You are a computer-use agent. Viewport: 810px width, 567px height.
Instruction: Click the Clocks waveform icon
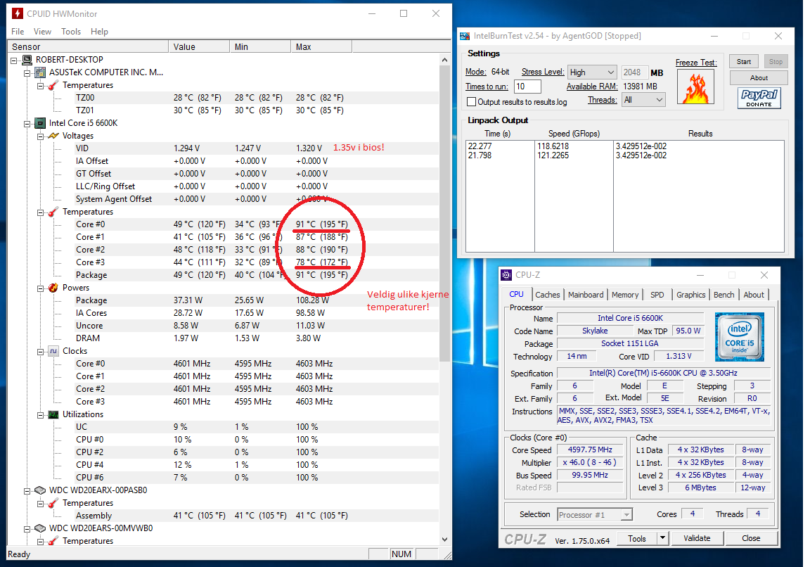pos(53,351)
